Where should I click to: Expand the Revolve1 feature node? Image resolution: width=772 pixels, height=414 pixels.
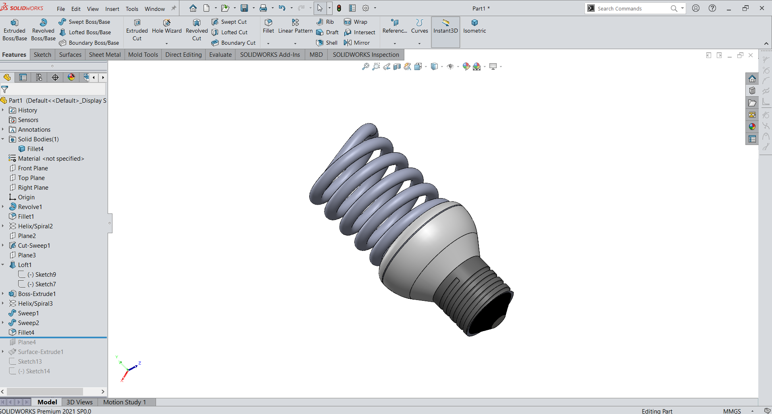point(3,207)
